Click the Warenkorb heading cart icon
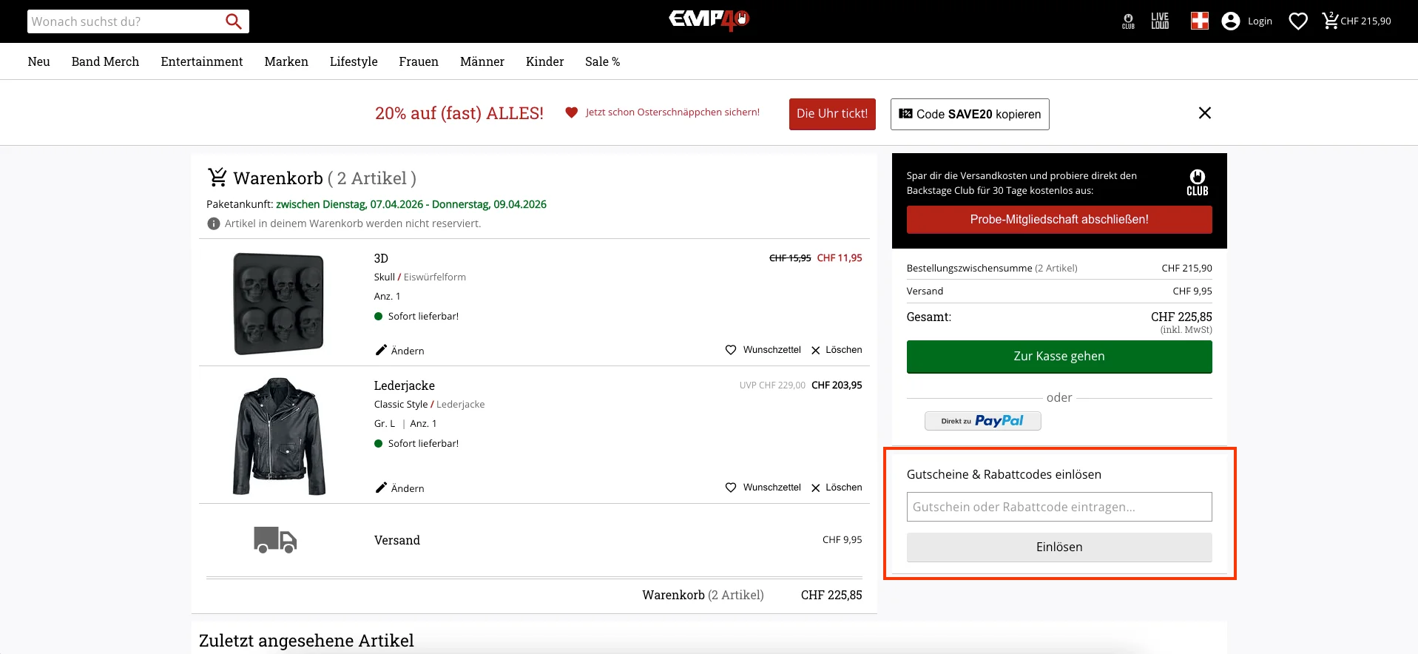 [217, 178]
